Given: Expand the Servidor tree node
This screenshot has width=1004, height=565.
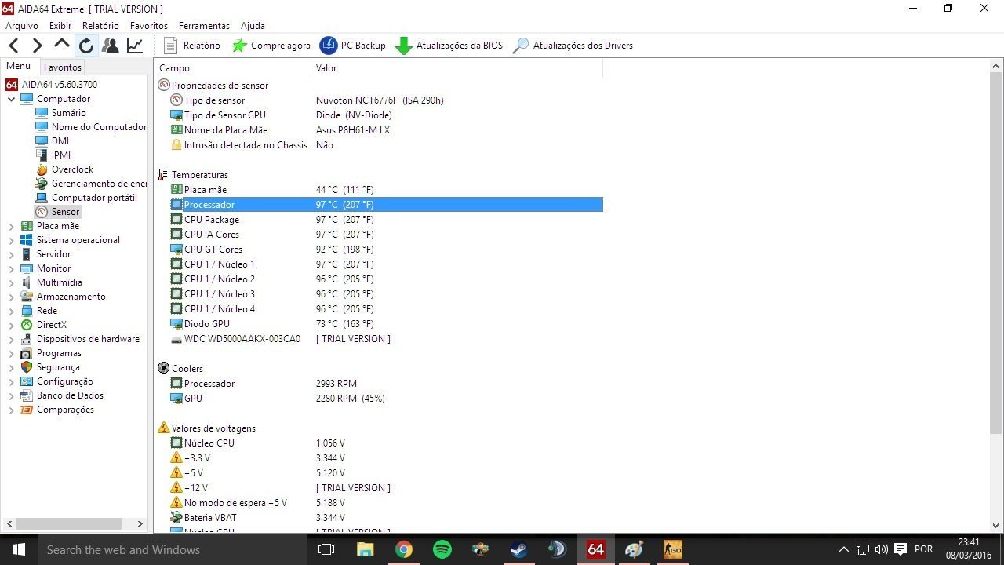Looking at the screenshot, I should tap(12, 254).
